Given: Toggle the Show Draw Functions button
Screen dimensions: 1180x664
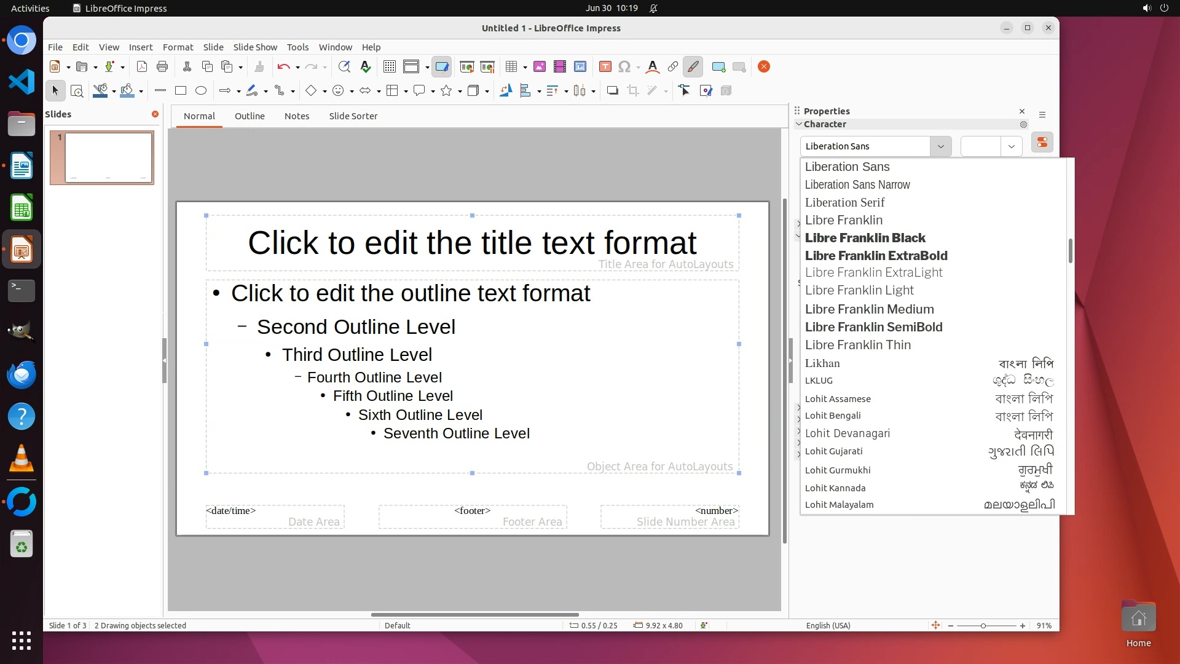Looking at the screenshot, I should 693,67.
